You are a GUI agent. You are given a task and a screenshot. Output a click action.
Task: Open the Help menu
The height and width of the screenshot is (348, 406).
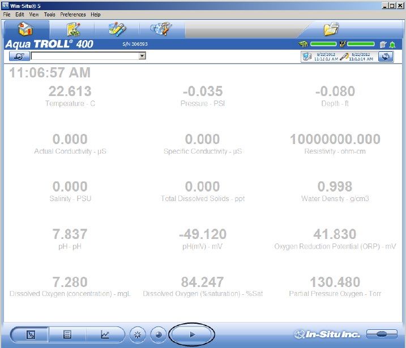pyautogui.click(x=96, y=15)
